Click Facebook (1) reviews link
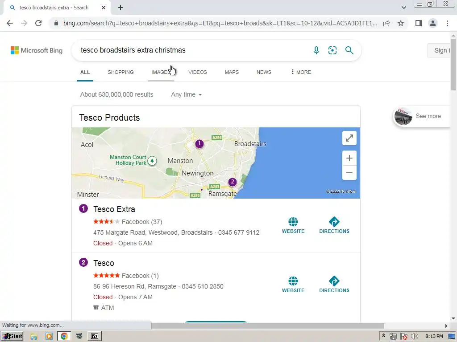Screen dimensions: 457x342 click(140, 276)
